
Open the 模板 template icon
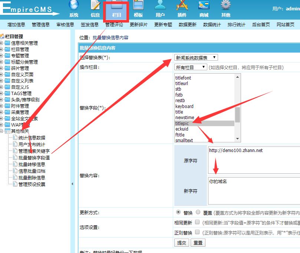coord(138,6)
